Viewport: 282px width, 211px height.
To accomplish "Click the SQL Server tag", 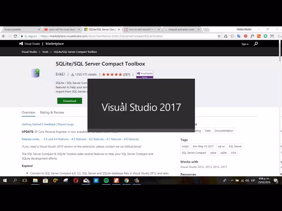I will (x=235, y=146).
